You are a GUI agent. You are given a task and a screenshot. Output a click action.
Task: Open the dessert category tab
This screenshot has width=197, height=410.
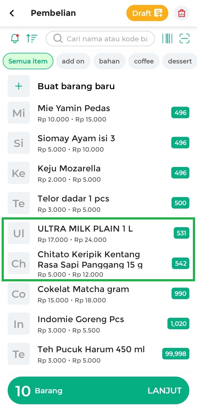click(x=180, y=61)
